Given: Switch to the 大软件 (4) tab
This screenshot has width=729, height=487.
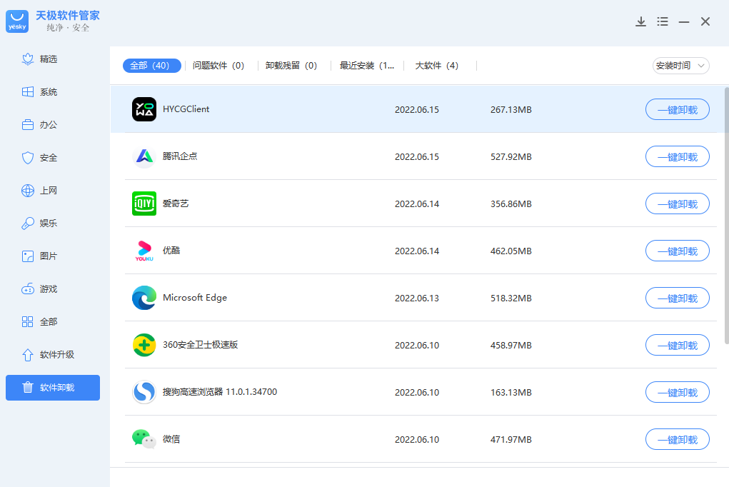Looking at the screenshot, I should (436, 66).
